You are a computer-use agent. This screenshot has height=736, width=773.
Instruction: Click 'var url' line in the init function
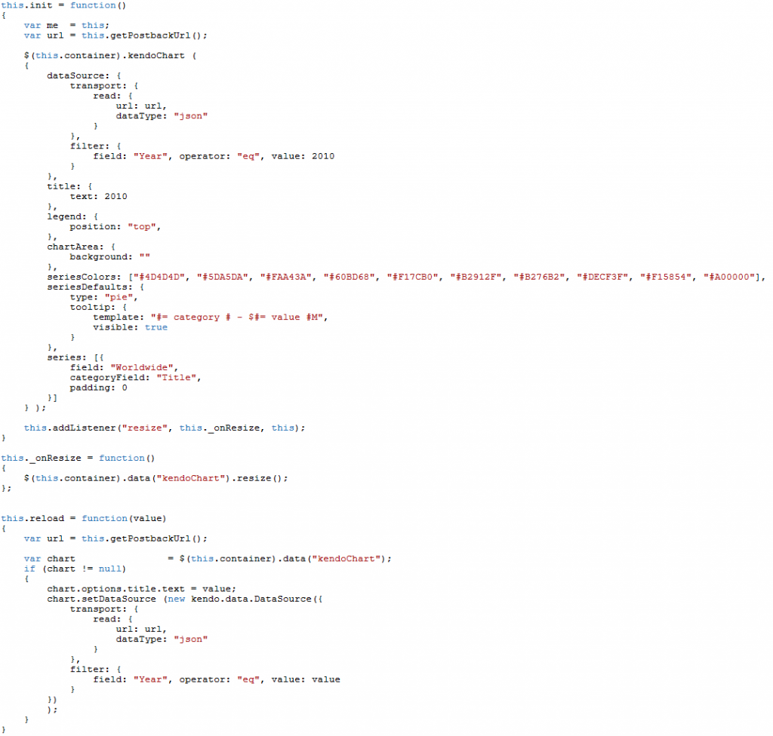click(x=115, y=35)
